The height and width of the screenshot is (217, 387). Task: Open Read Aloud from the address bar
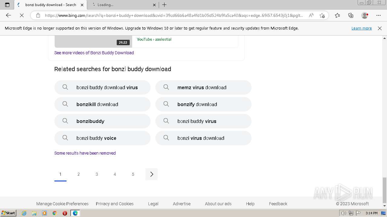[x=311, y=15]
